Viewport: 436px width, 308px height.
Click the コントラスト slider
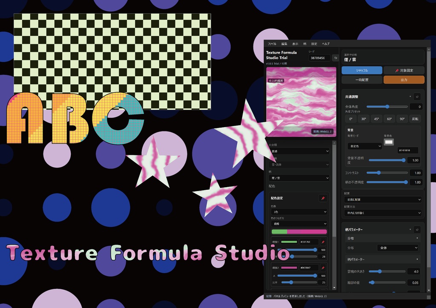tap(387, 173)
